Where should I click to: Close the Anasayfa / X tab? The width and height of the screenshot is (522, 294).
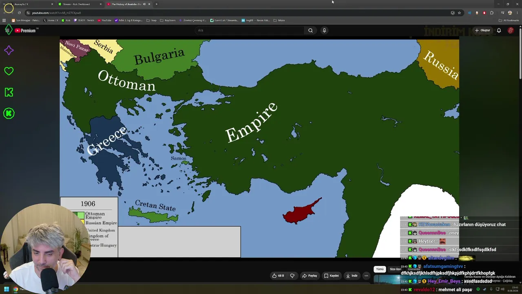[x=52, y=4]
